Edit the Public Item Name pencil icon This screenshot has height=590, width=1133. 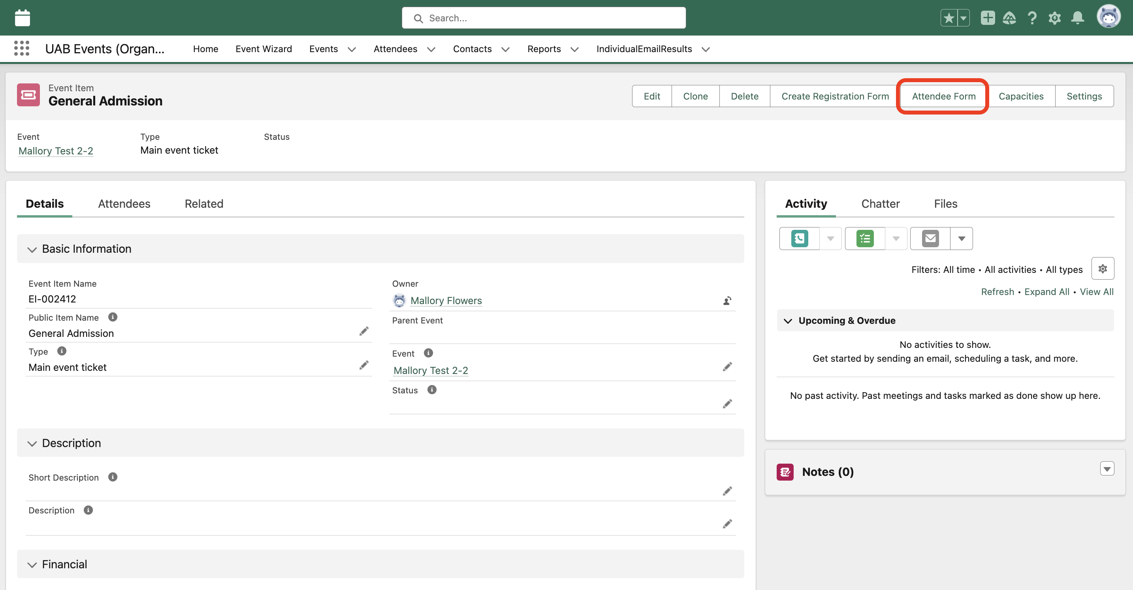(364, 331)
